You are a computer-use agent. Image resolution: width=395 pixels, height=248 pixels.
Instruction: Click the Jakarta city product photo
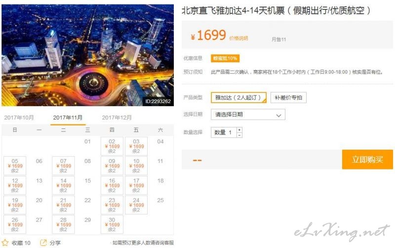coord(87,55)
